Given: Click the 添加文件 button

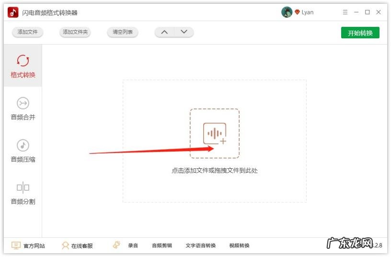Looking at the screenshot, I should 27,32.
